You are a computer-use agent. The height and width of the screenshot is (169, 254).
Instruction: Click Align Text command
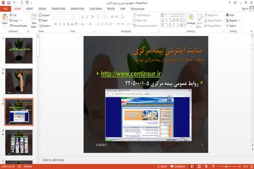[x=140, y=20]
